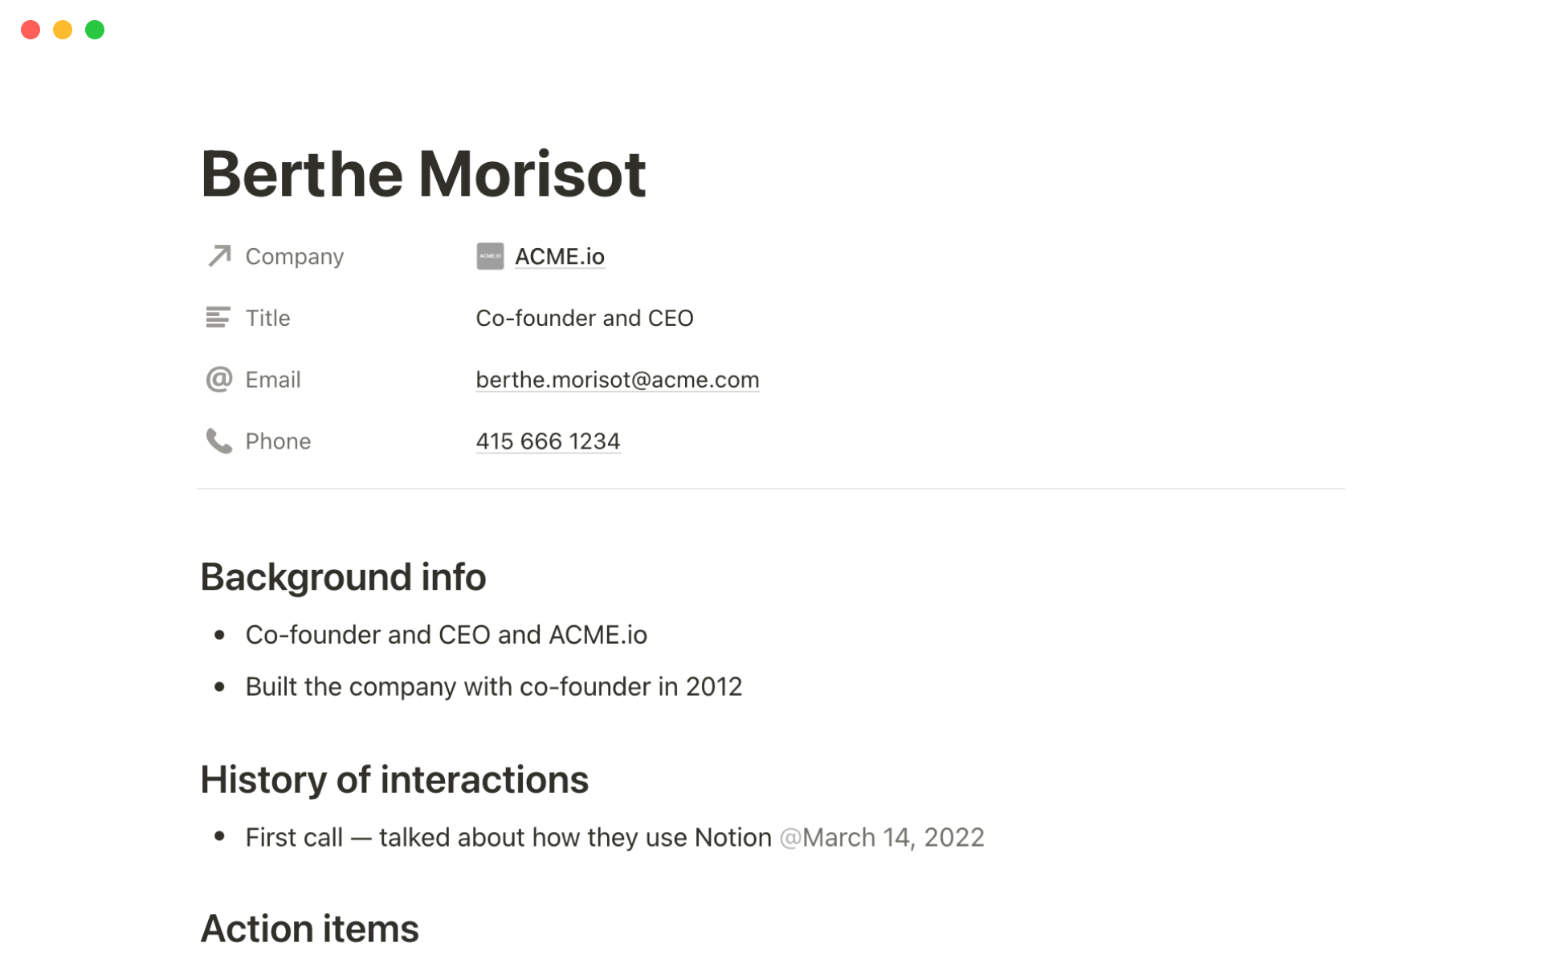
Task: Select the Email property label
Action: pyautogui.click(x=273, y=380)
